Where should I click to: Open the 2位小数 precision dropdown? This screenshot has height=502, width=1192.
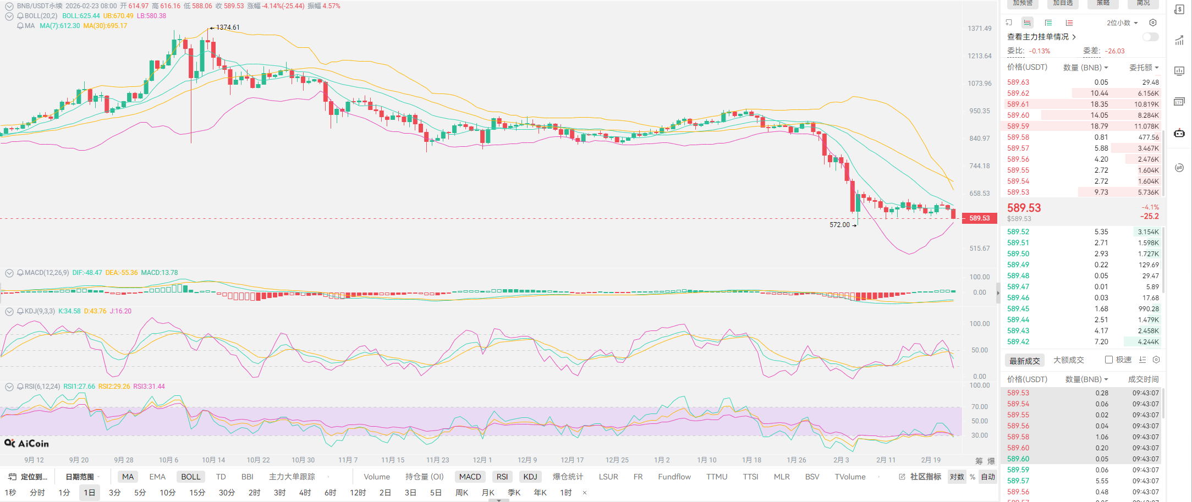[1122, 23]
